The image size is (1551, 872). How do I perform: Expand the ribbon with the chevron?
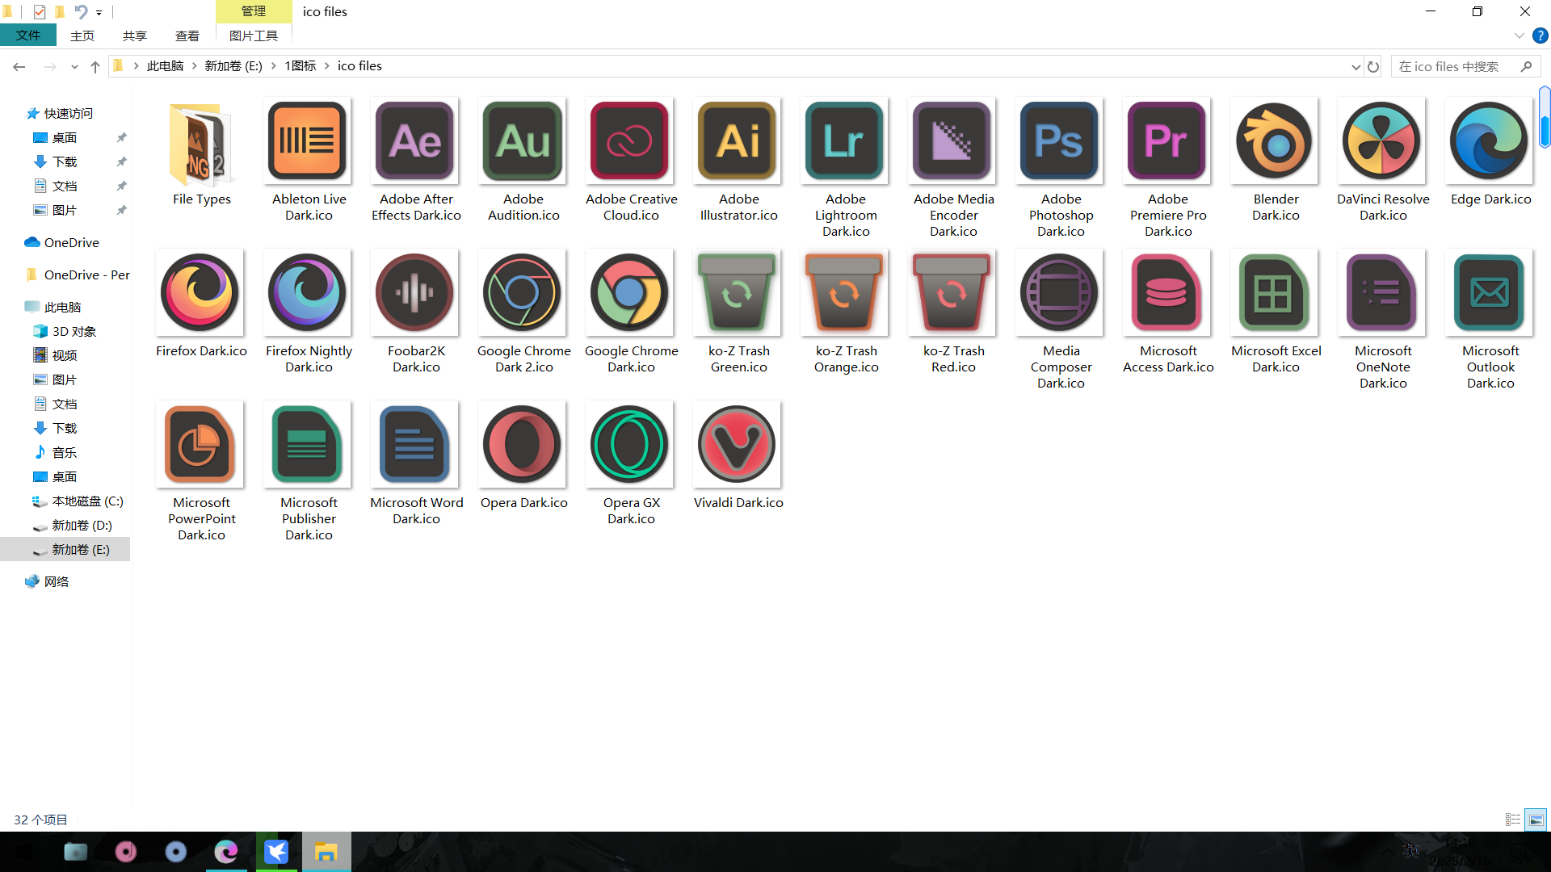click(1519, 36)
